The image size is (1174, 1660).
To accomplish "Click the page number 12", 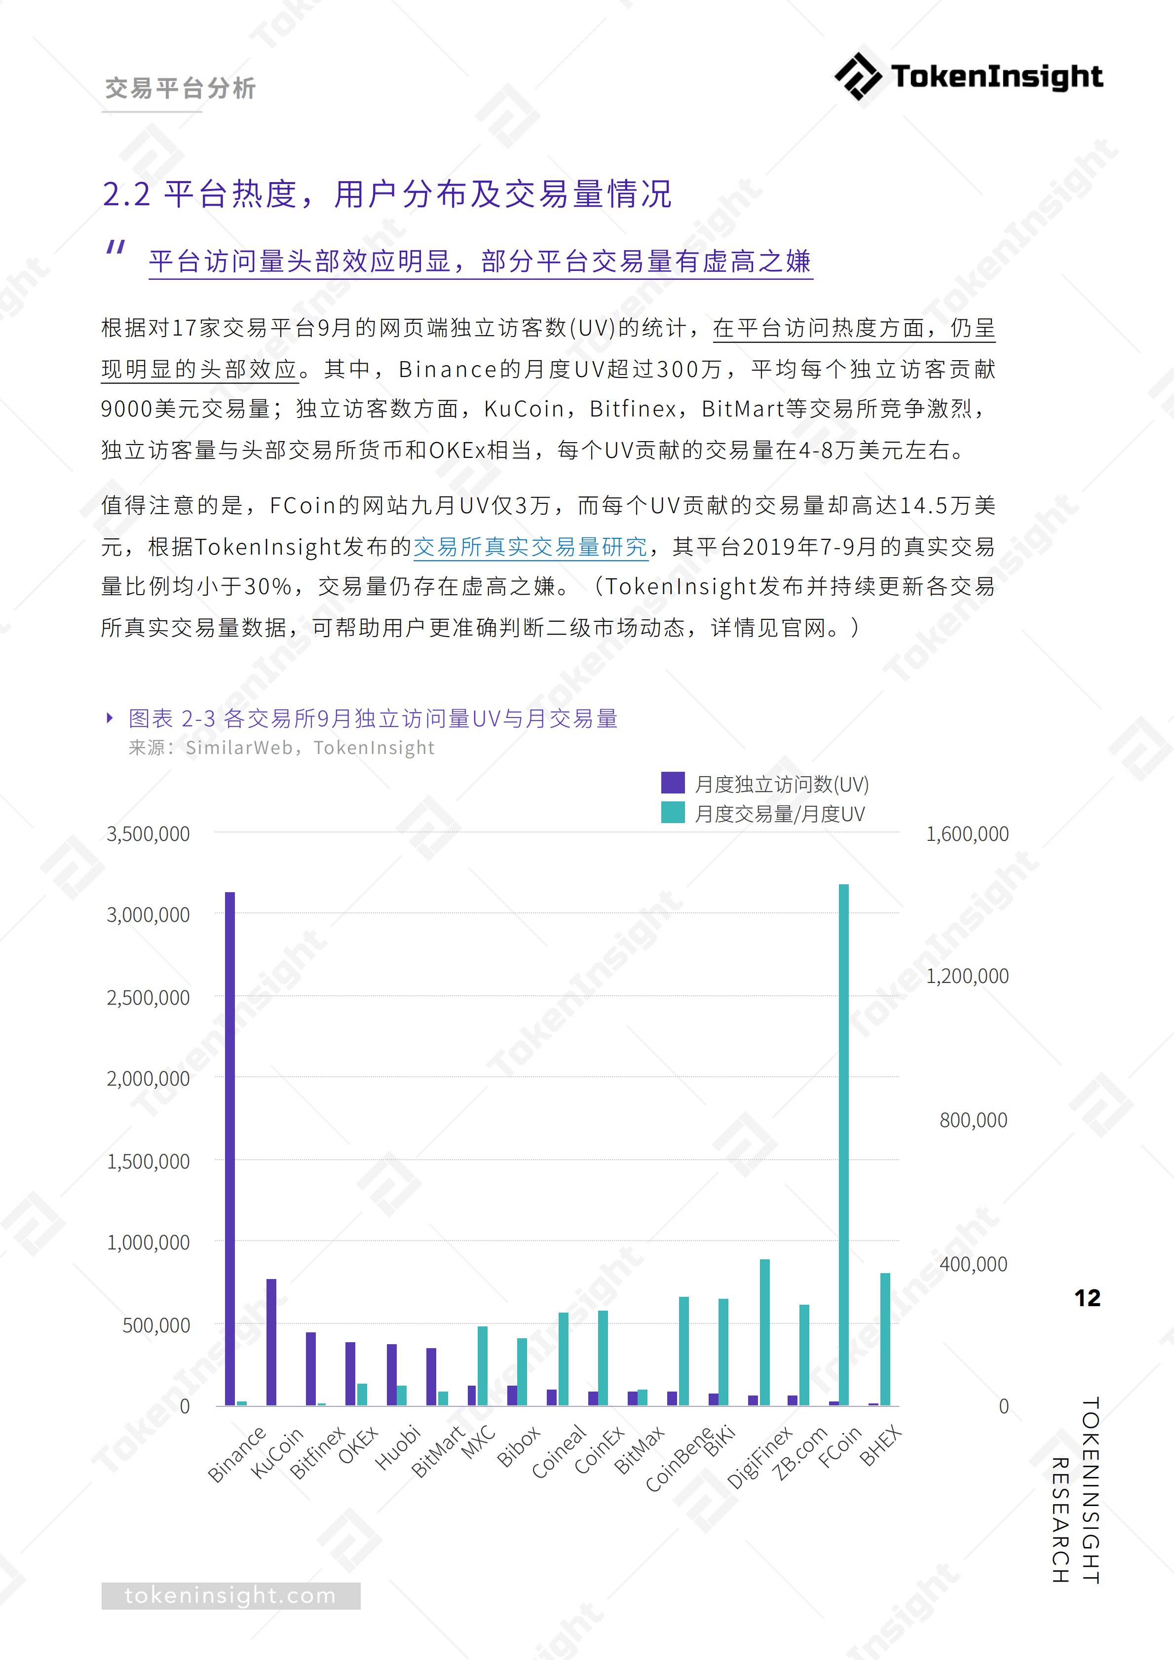I will pyautogui.click(x=1087, y=1298).
